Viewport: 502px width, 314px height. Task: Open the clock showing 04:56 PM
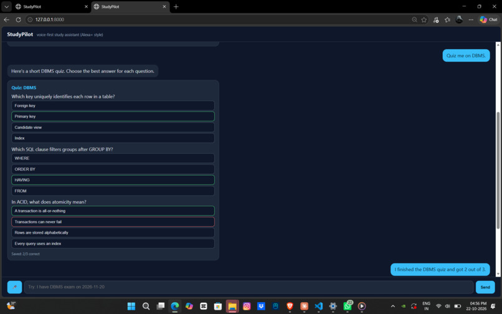click(x=478, y=306)
